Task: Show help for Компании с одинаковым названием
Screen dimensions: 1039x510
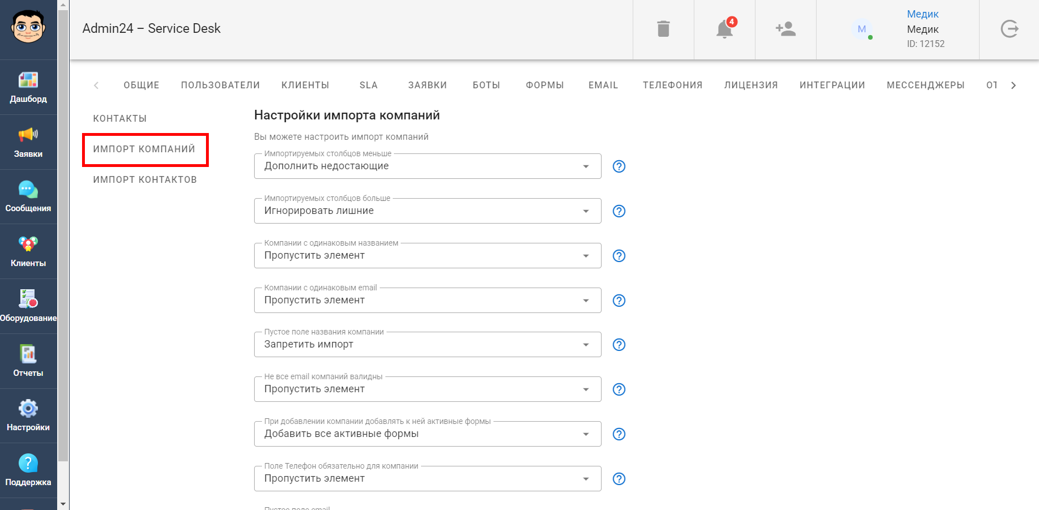Action: tap(619, 256)
